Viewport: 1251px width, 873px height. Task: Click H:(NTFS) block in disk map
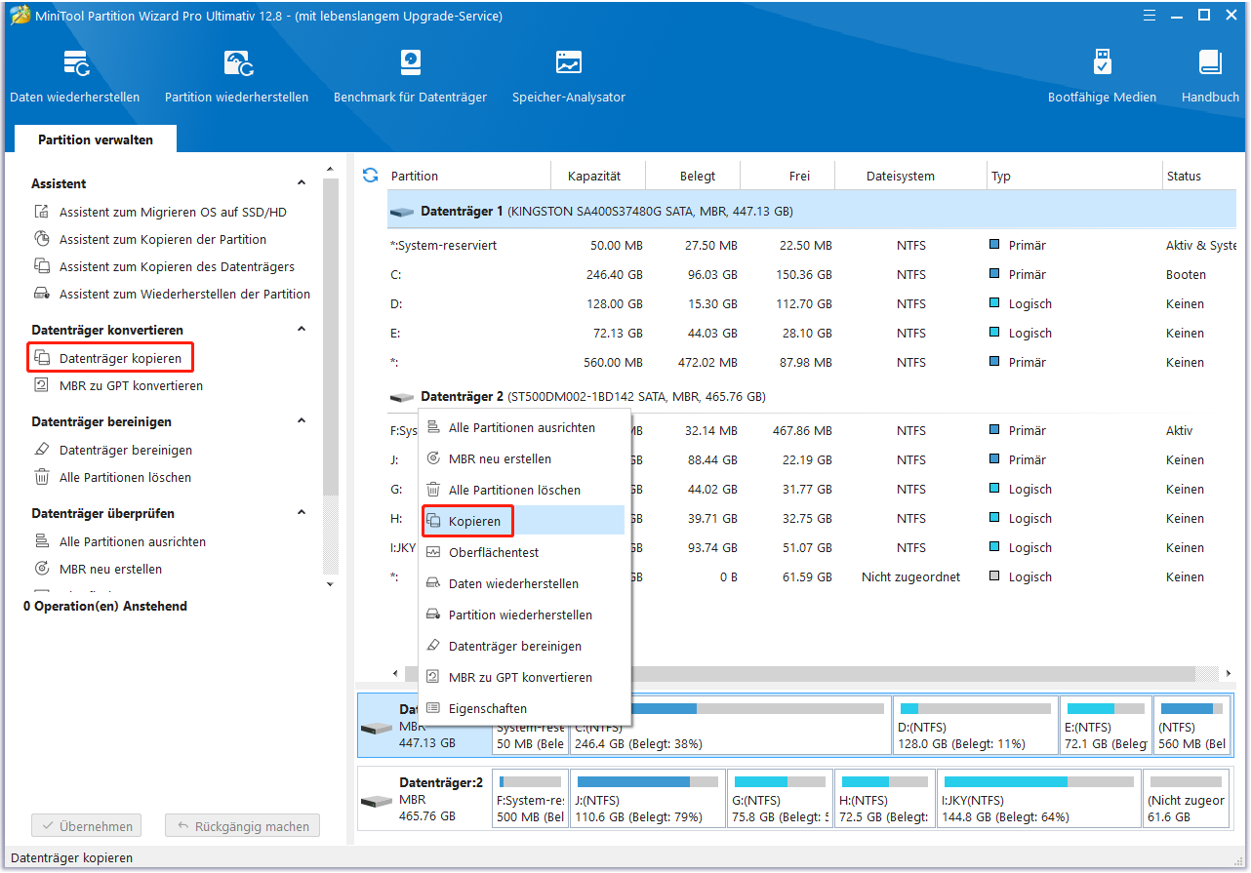coord(883,799)
